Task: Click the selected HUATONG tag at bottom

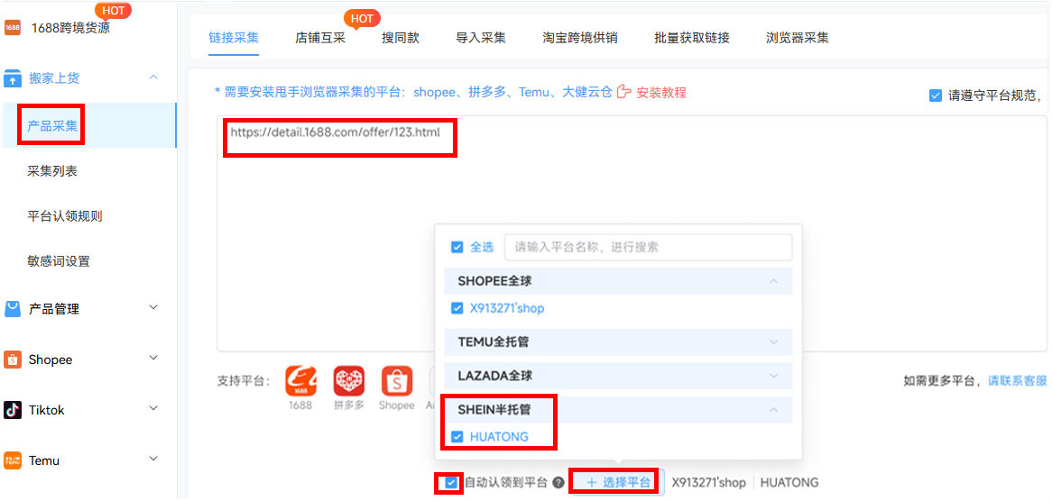Action: (x=789, y=482)
